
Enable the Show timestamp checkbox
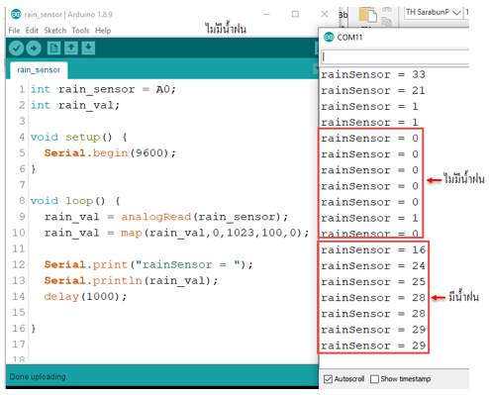[x=374, y=379]
